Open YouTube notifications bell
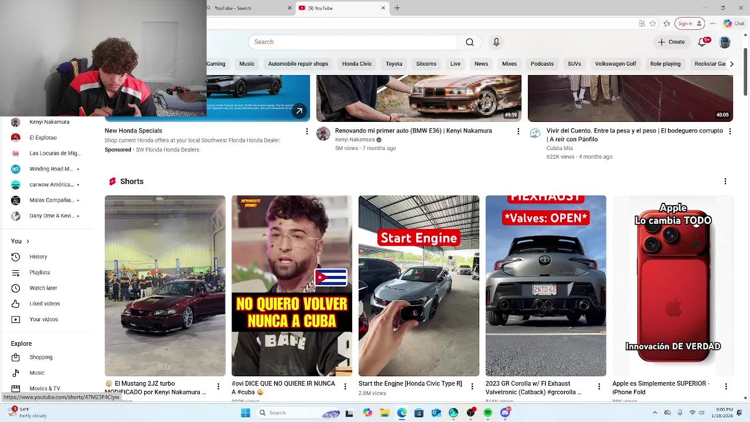This screenshot has height=422, width=750. (x=703, y=42)
